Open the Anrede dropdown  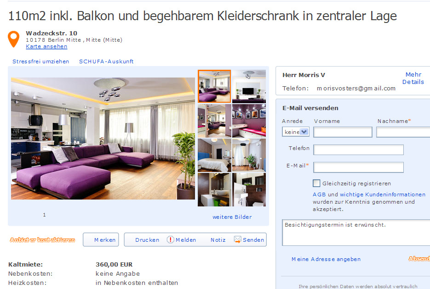point(296,132)
